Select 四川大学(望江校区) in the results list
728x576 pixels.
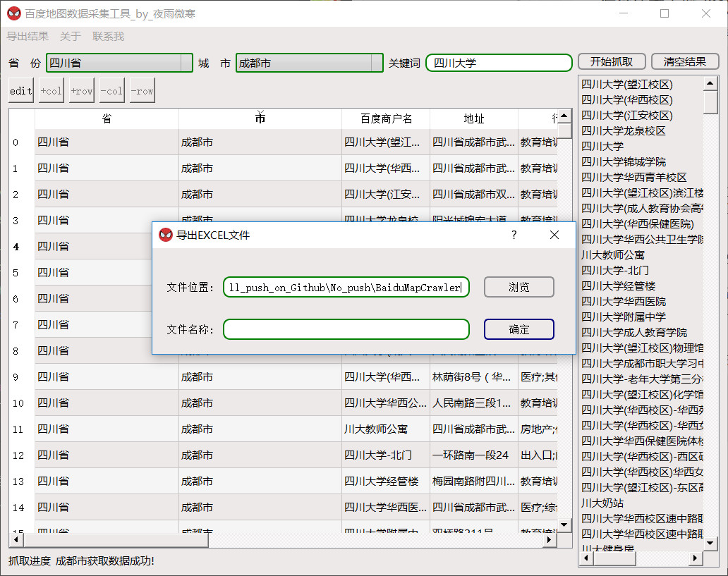pos(642,84)
